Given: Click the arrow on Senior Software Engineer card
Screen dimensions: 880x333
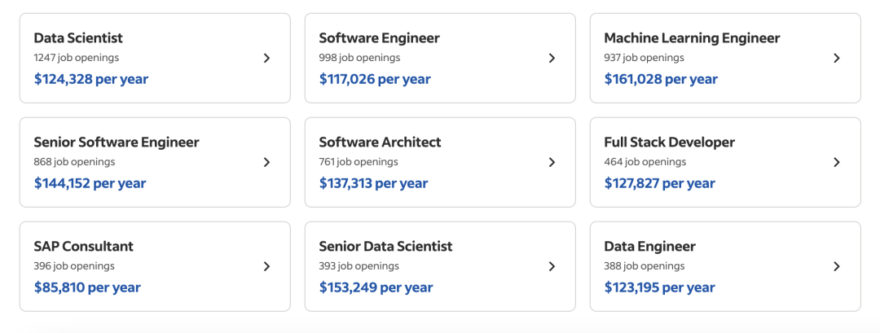Looking at the screenshot, I should (266, 162).
